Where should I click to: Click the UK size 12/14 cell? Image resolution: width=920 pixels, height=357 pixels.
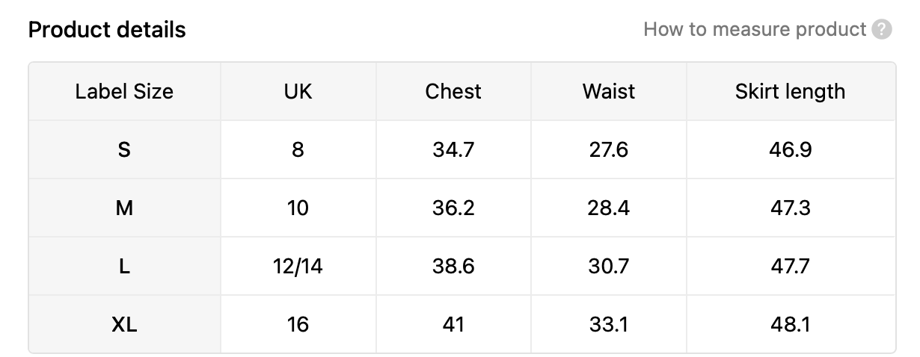click(x=298, y=266)
